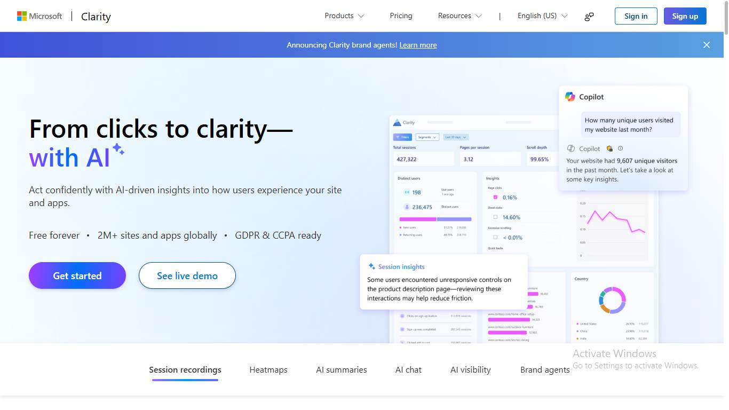Click the user avatar icon beside 236,475
This screenshot has width=729, height=410.
coord(407,207)
